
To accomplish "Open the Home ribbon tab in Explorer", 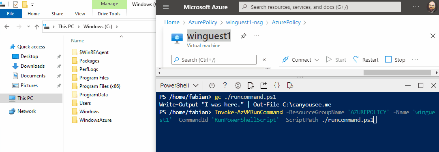I will coord(34,14).
